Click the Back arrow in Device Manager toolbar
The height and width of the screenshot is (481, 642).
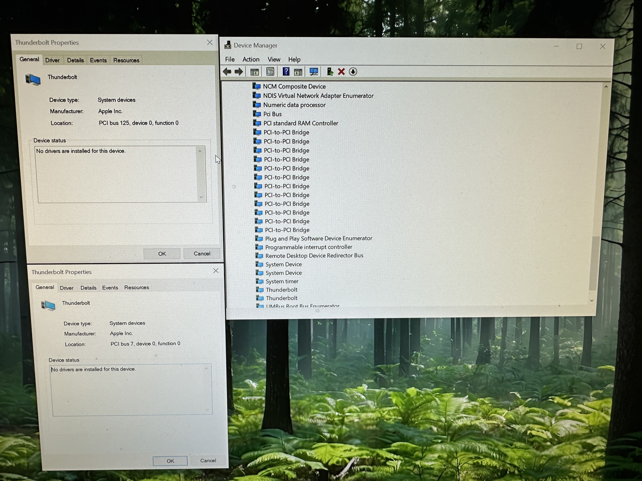[227, 72]
